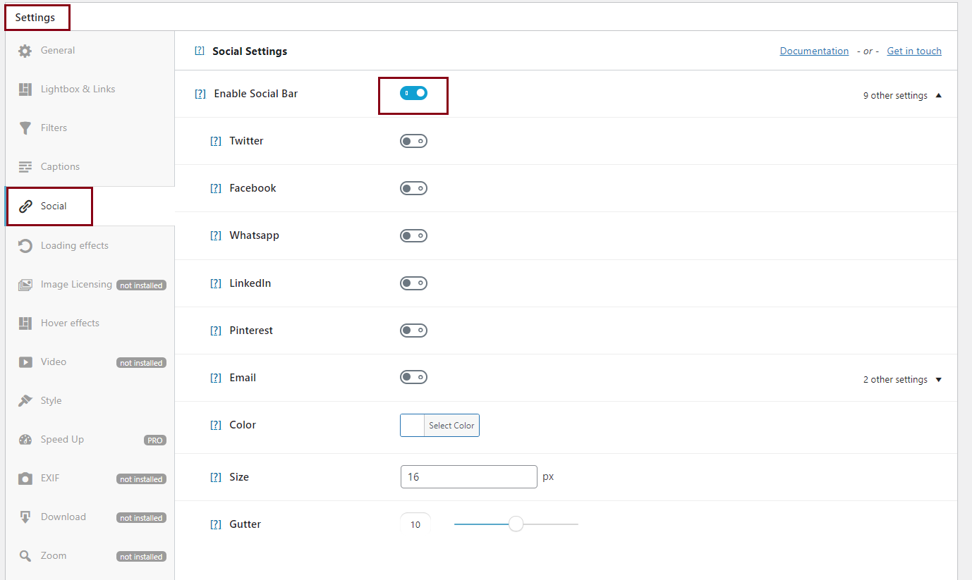
Task: Open the Filters funnel icon
Action: coord(25,128)
